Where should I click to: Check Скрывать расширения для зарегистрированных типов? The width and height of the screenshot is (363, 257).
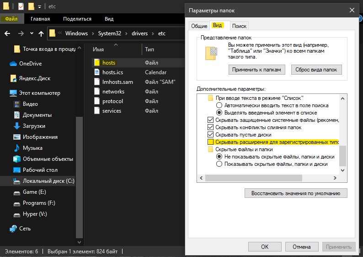[210, 142]
